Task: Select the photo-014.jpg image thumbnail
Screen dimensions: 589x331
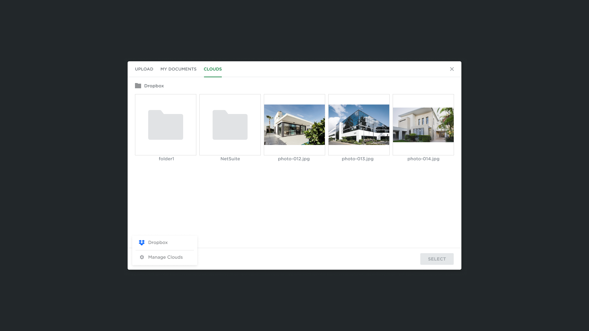Action: pos(423,125)
